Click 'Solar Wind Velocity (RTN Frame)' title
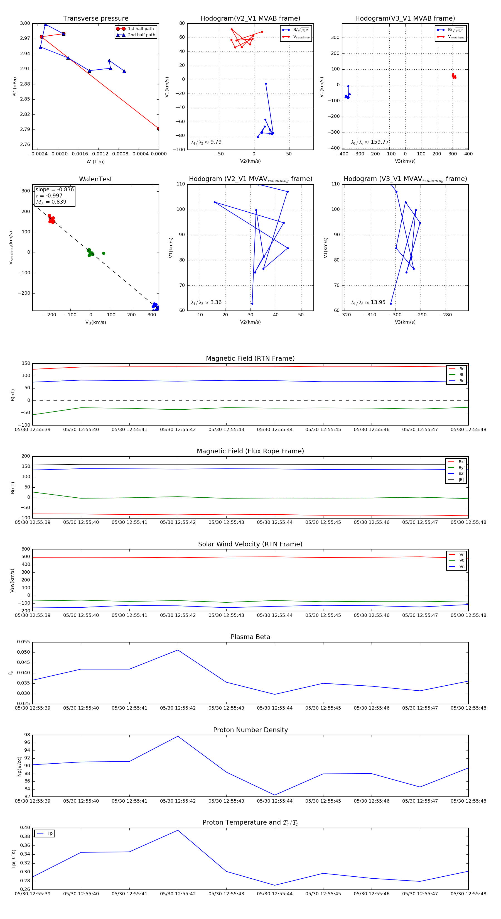Image resolution: width=501 pixels, height=919 pixels. [250, 544]
